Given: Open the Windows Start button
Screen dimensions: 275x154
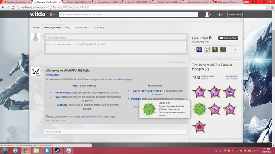Looking at the screenshot, I should tap(5, 151).
